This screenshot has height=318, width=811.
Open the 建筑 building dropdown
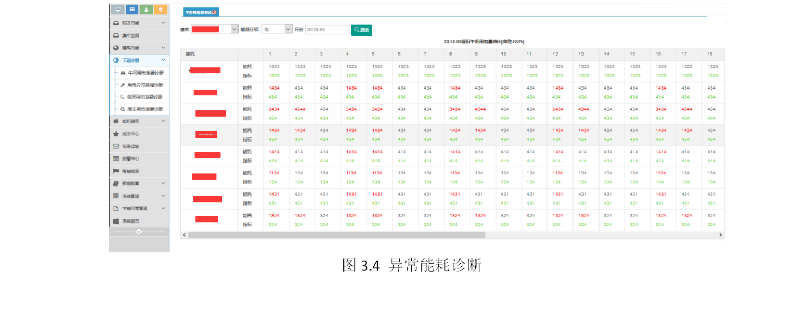[x=215, y=29]
